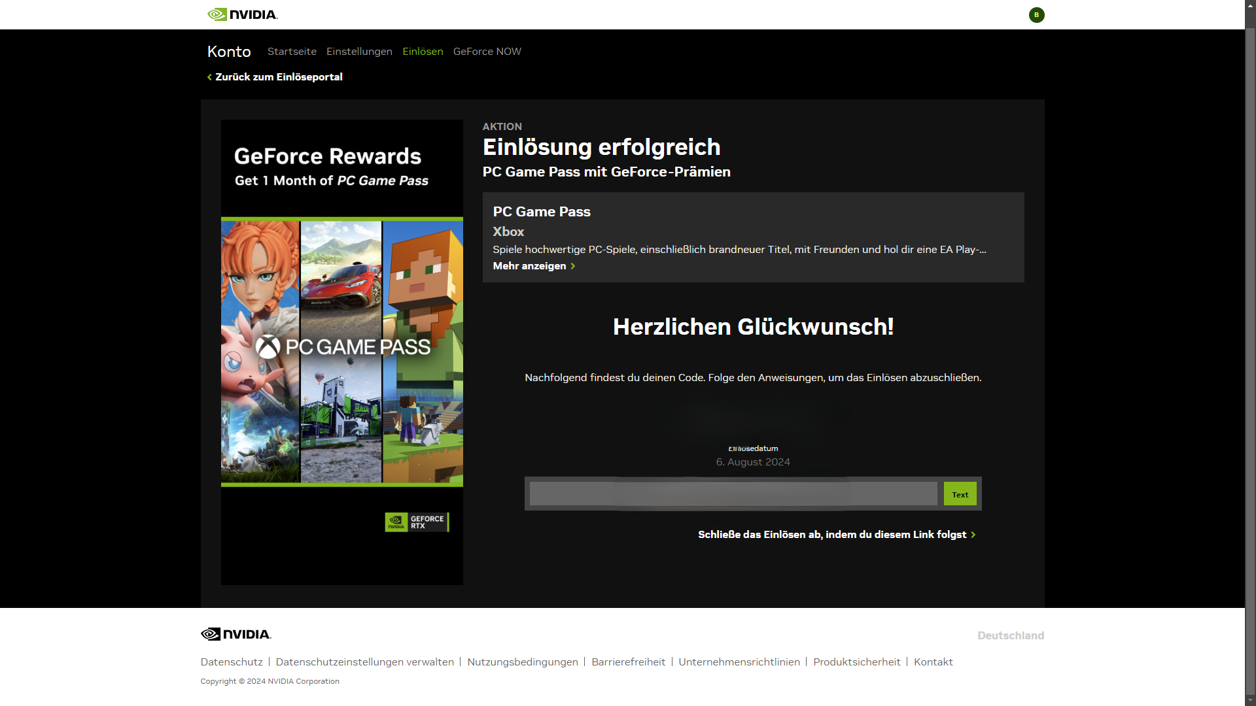The width and height of the screenshot is (1256, 706).
Task: Switch to the Einstellungen tab
Action: (359, 51)
